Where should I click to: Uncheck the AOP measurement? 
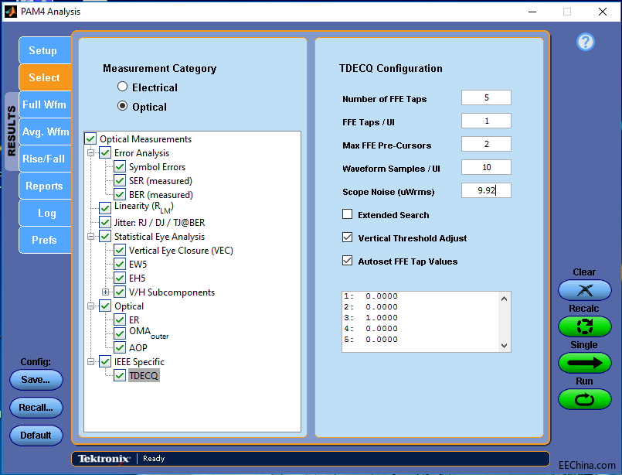click(120, 347)
